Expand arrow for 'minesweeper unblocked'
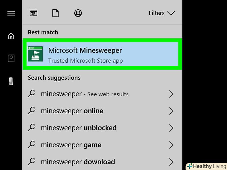227x170 pixels. [171, 128]
